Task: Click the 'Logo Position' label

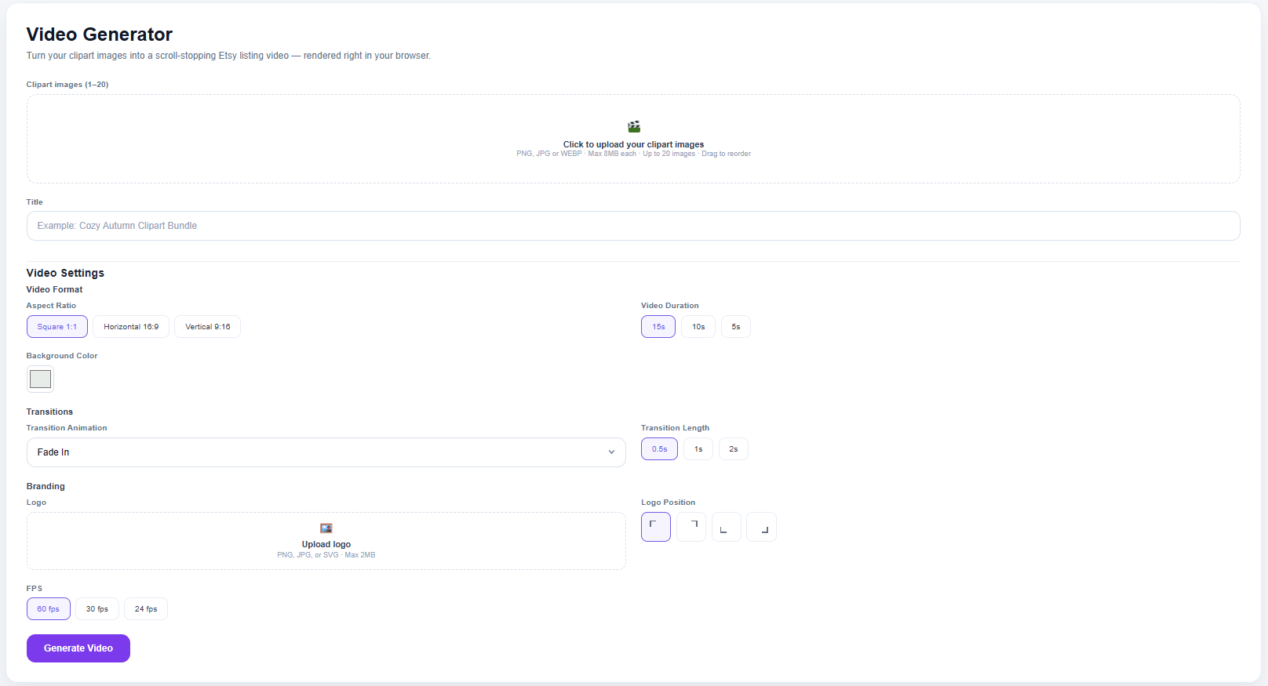Action: coord(669,503)
